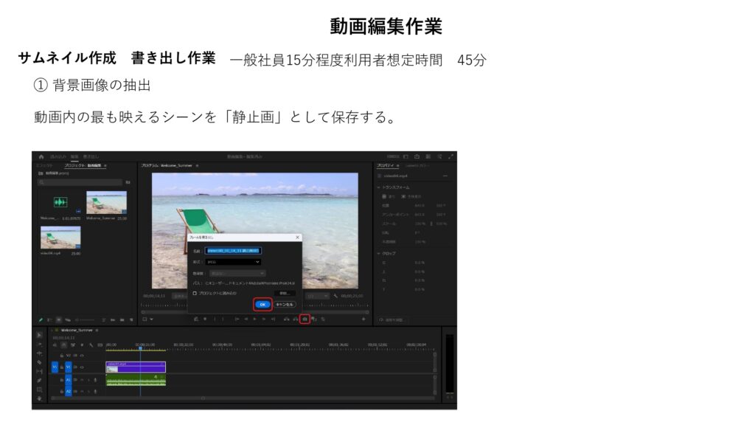Enable the Import into project checkbox
The height and width of the screenshot is (425, 755).
click(195, 293)
